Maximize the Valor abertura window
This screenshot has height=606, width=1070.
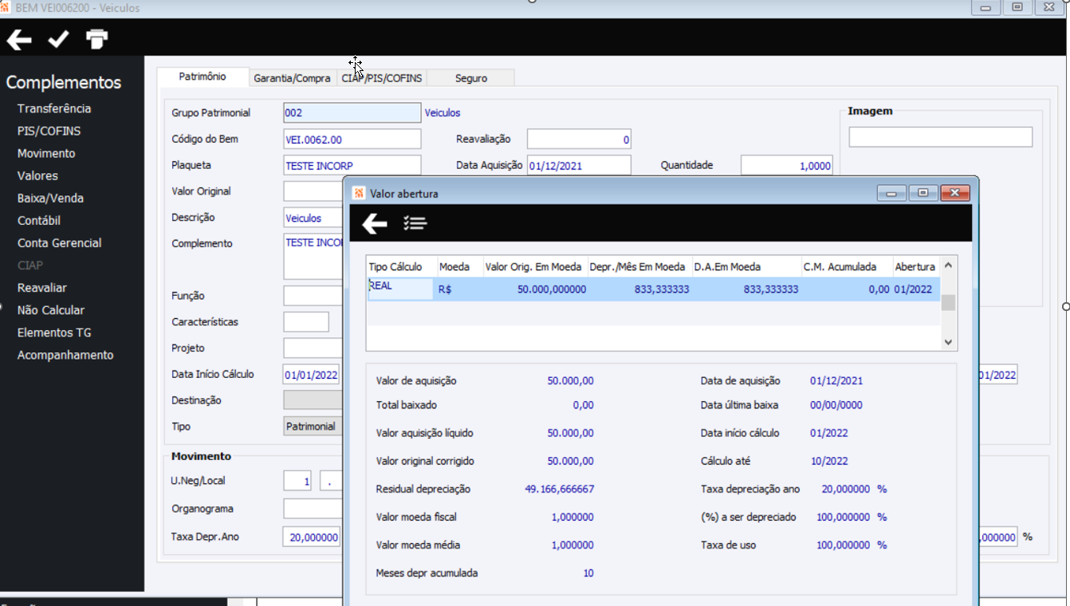[x=922, y=193]
